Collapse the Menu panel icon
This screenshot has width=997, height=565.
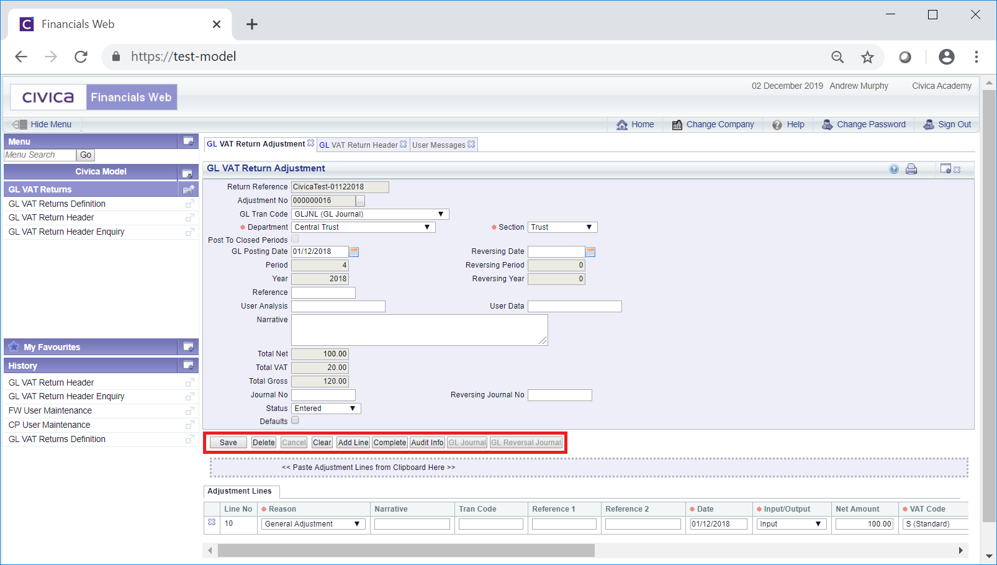pos(188,142)
